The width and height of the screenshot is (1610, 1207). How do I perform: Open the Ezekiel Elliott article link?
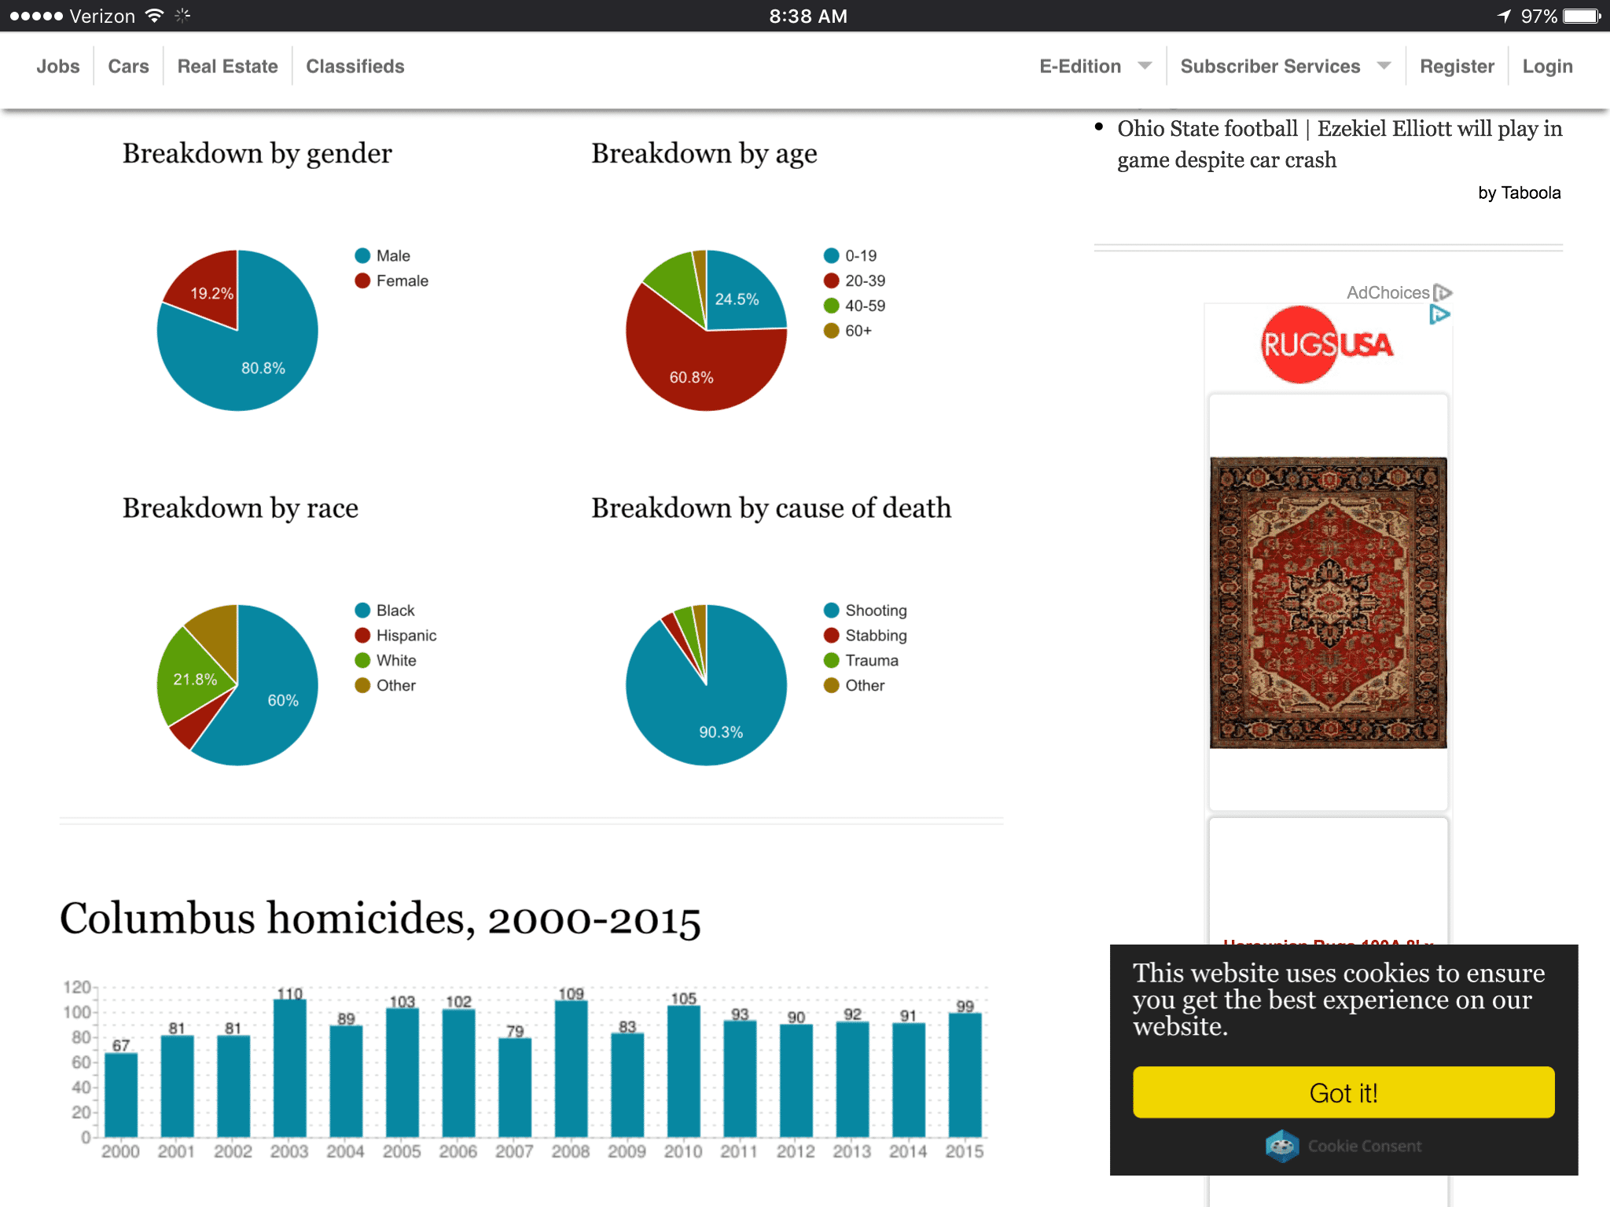[1339, 144]
